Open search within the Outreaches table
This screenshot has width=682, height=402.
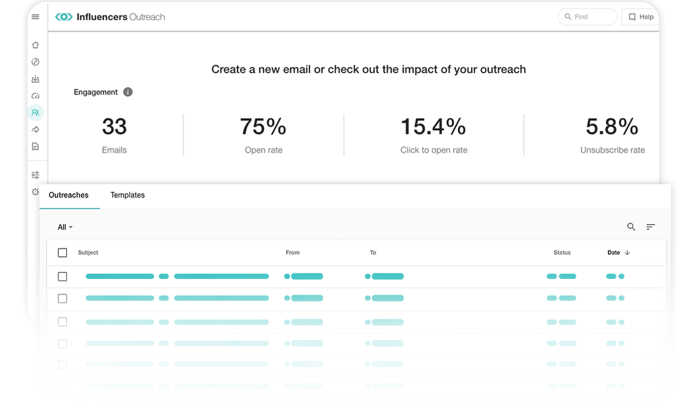[x=631, y=227]
